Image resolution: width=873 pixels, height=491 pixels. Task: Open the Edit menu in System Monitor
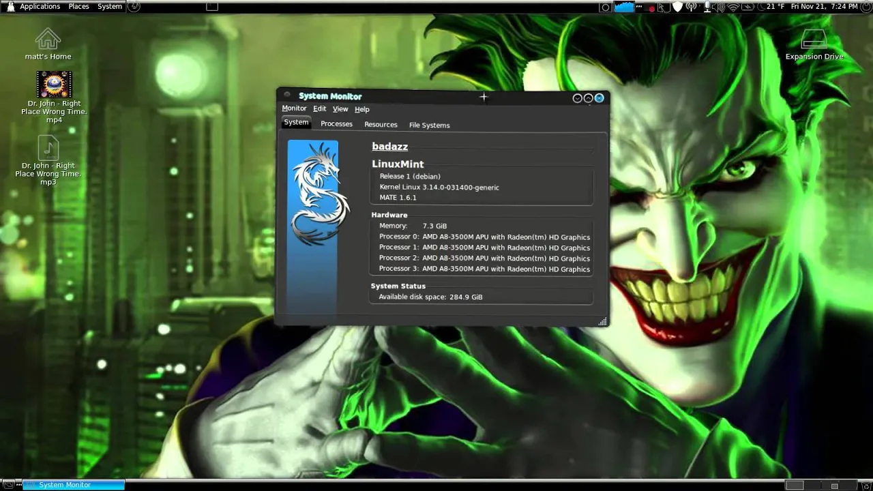pos(319,108)
